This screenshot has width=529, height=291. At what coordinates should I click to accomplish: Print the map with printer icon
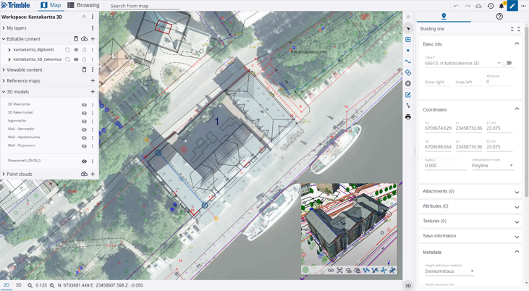[408, 117]
